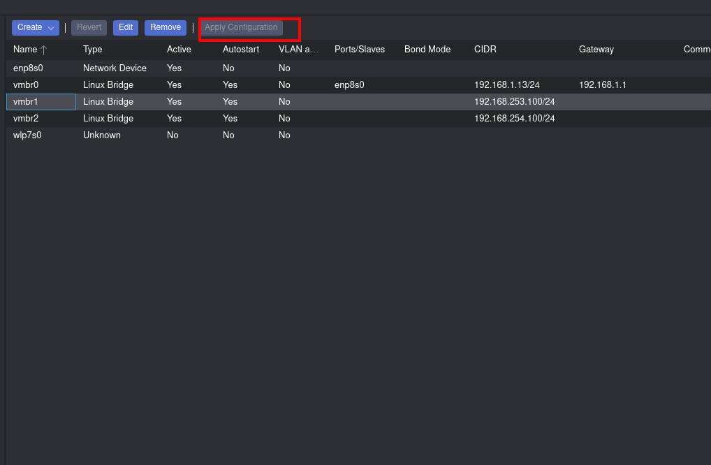The width and height of the screenshot is (711, 465).
Task: Open the Create dropdown button
Action: [x=35, y=28]
